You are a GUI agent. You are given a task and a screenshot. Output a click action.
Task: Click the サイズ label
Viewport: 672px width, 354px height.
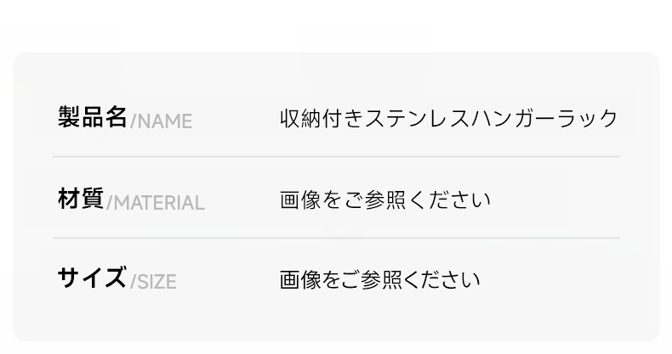click(92, 278)
